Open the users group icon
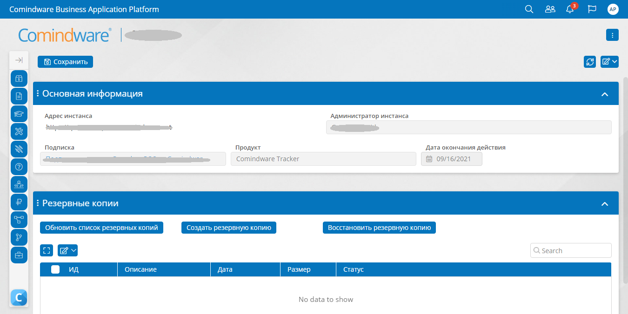The height and width of the screenshot is (314, 628). tap(550, 9)
